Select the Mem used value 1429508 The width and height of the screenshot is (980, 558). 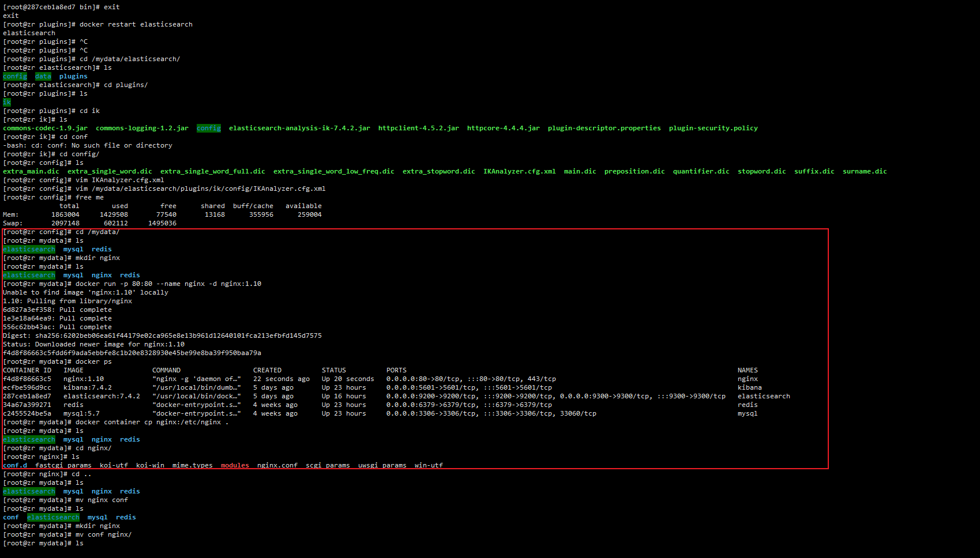tap(114, 214)
